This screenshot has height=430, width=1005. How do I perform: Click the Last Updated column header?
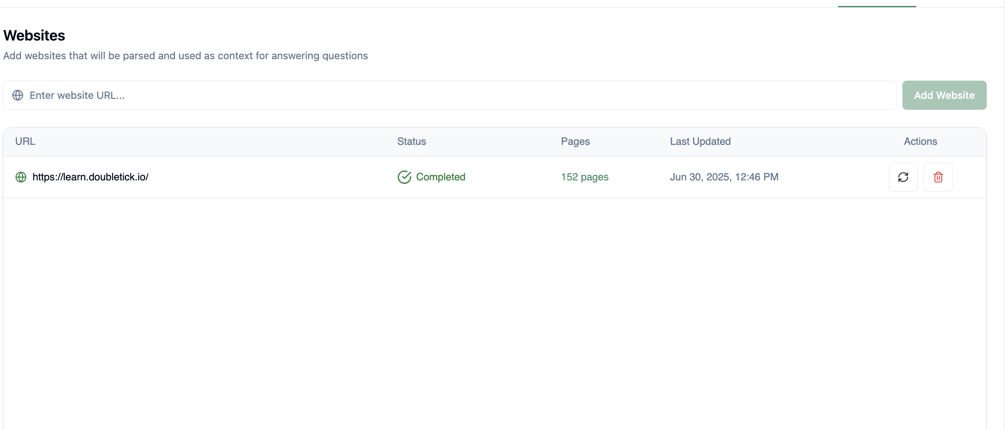[700, 142]
